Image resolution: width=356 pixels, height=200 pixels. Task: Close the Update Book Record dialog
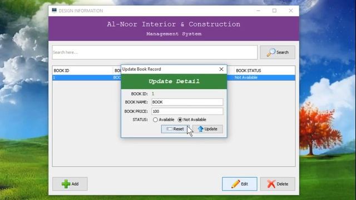pyautogui.click(x=221, y=69)
